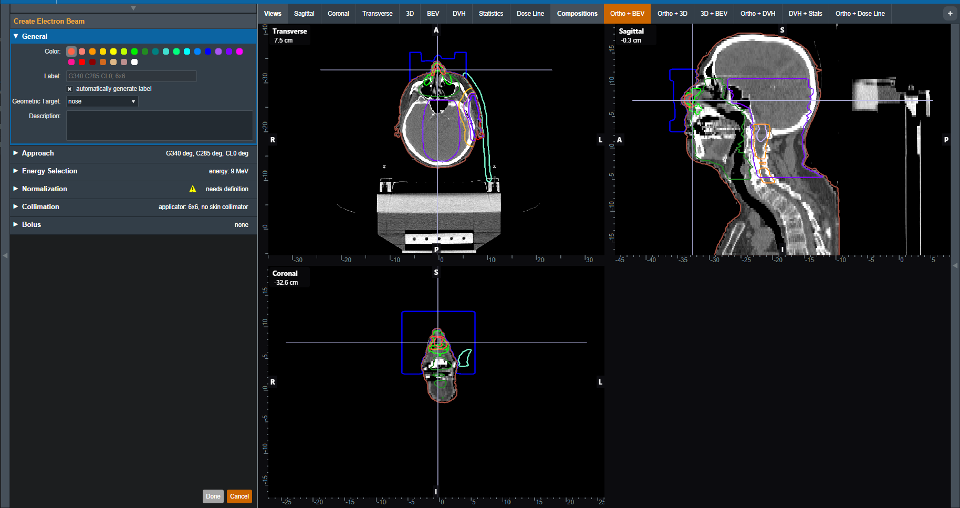960x508 pixels.
Task: Click the right panel expand arrow
Action: (x=955, y=266)
